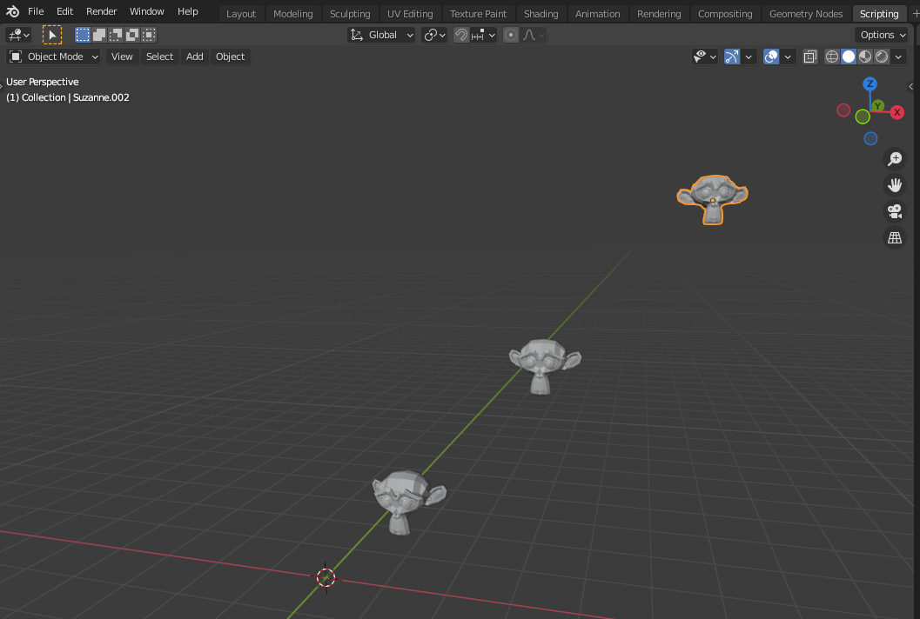
Task: Select the middle Suzanne monkey head
Action: point(545,366)
